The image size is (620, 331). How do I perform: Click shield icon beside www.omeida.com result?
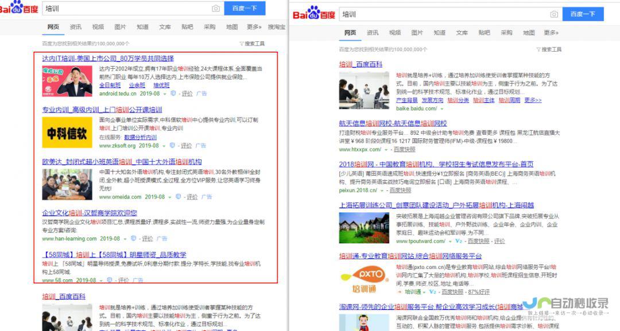click(x=178, y=197)
